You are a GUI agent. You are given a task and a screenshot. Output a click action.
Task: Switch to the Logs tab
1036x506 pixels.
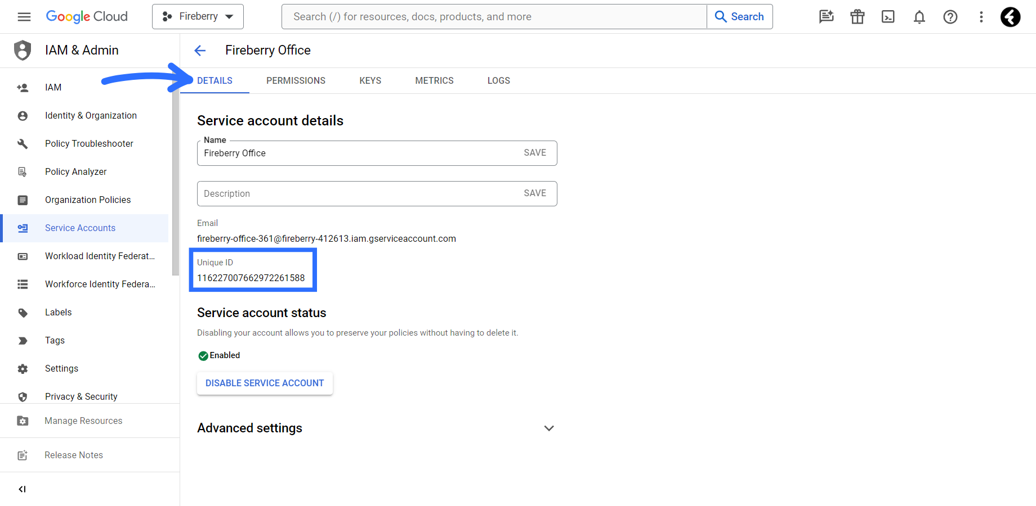click(498, 80)
